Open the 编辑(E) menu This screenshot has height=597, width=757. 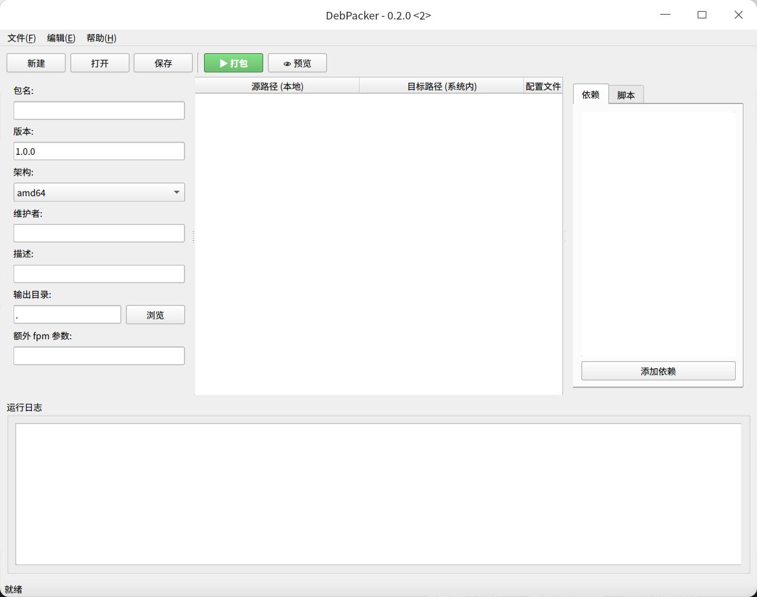click(x=61, y=38)
